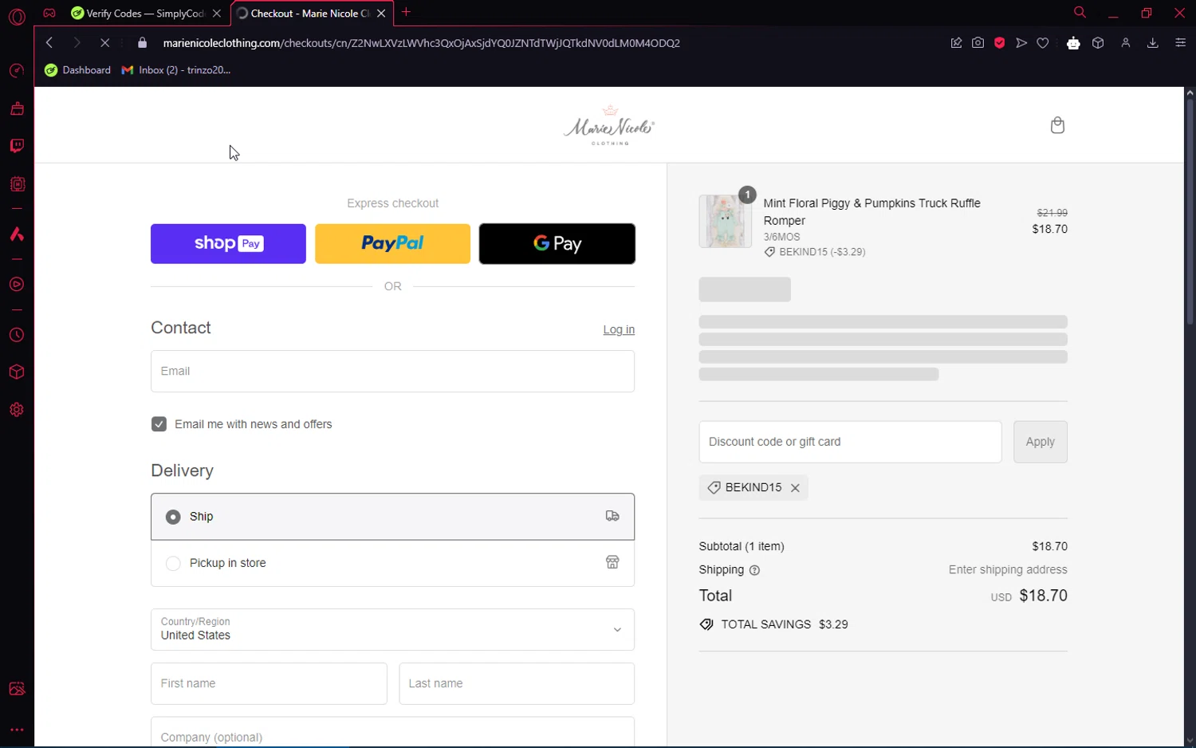Click the romper product thumbnail
Image resolution: width=1196 pixels, height=748 pixels.
725,221
